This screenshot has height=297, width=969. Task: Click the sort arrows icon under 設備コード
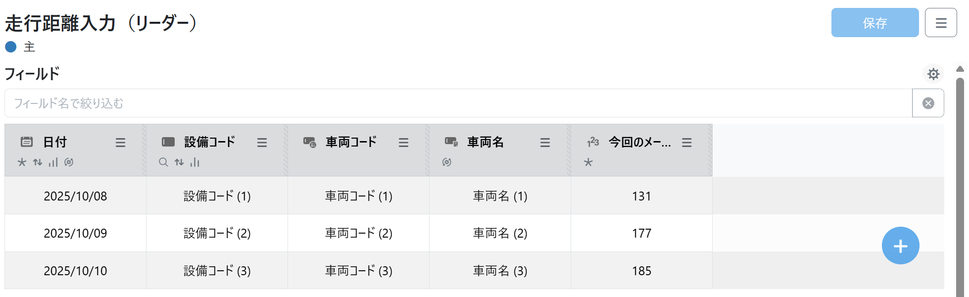pos(179,162)
